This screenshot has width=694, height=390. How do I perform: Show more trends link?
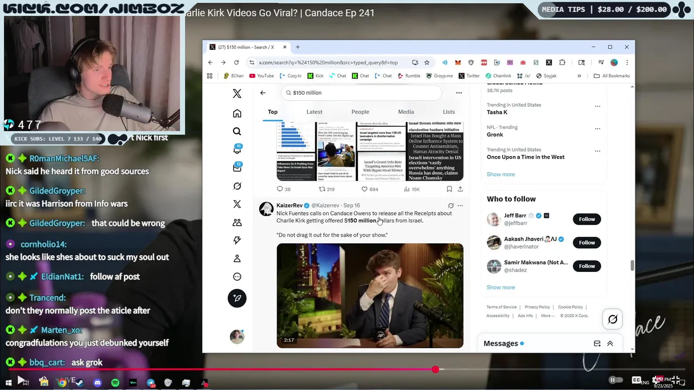coord(501,174)
